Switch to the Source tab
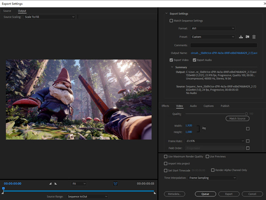This screenshot has height=200, width=266. click(7, 11)
